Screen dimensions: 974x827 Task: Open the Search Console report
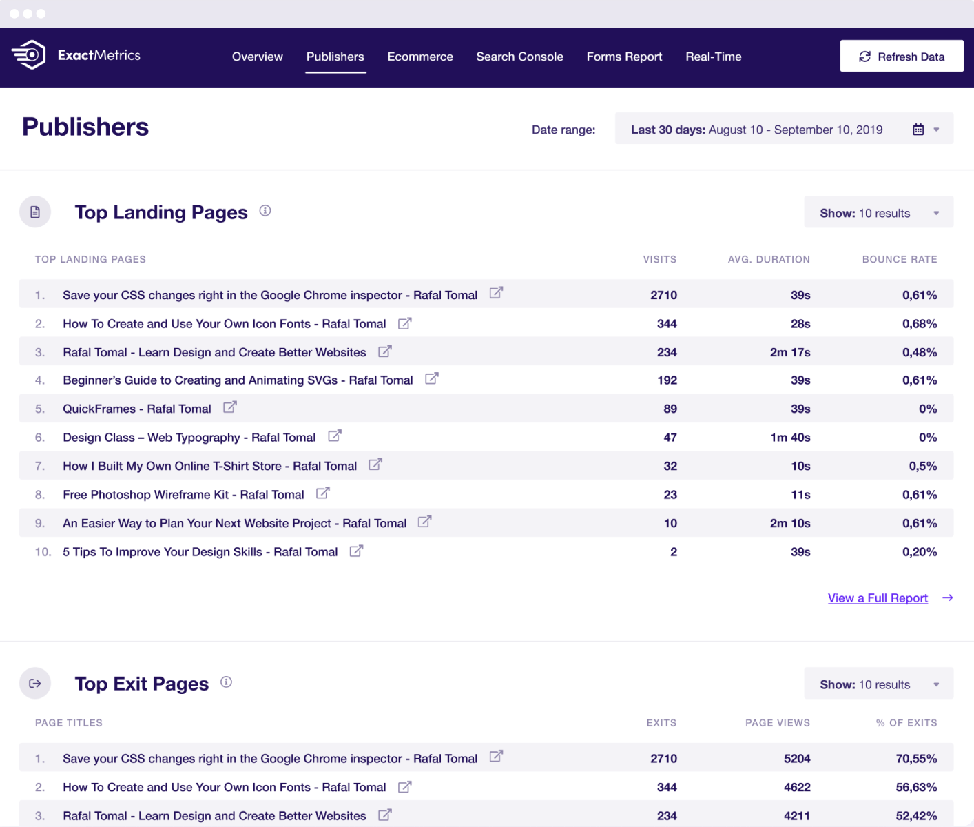coord(519,57)
